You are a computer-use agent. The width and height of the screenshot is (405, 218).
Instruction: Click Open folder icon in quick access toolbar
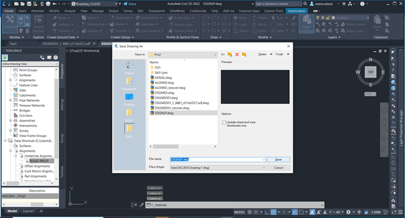click(x=23, y=4)
